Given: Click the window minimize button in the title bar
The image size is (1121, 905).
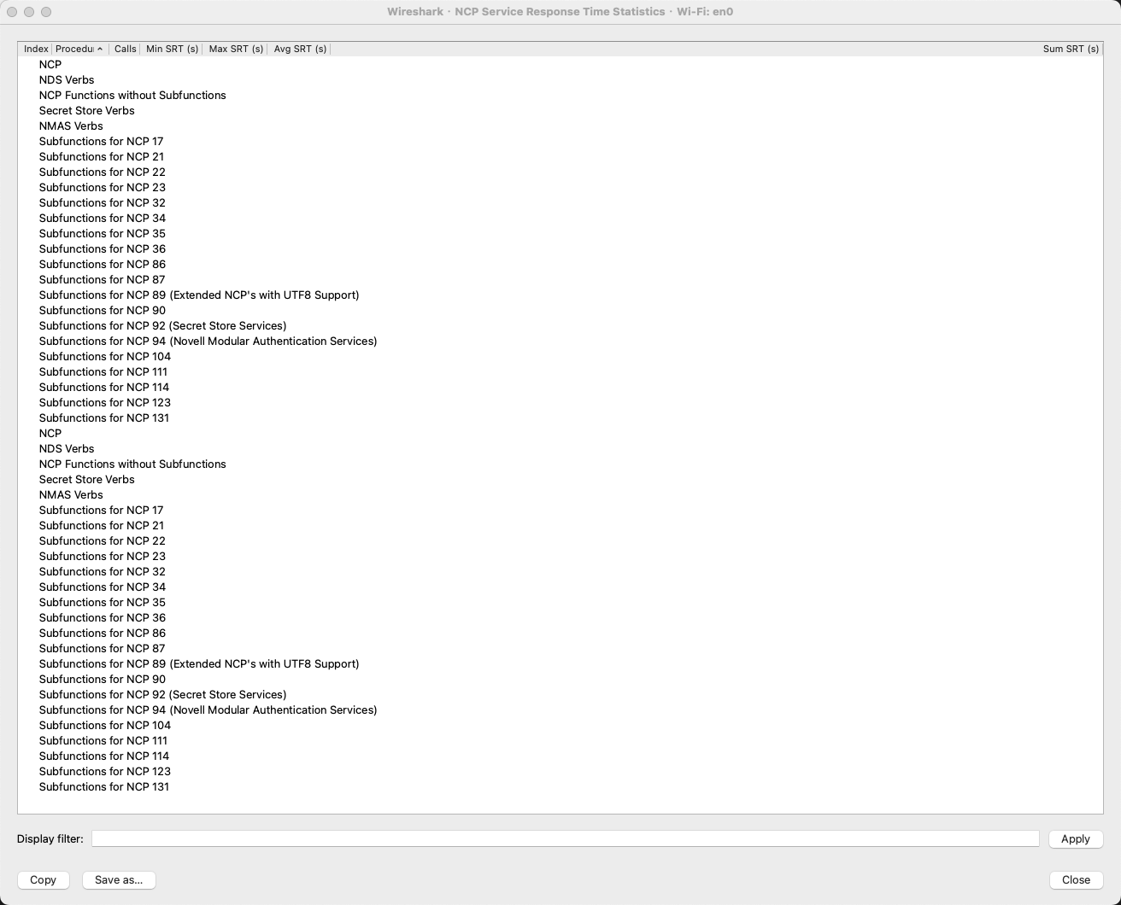Looking at the screenshot, I should 29,12.
